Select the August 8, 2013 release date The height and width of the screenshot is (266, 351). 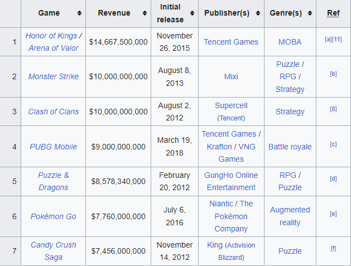tap(175, 77)
